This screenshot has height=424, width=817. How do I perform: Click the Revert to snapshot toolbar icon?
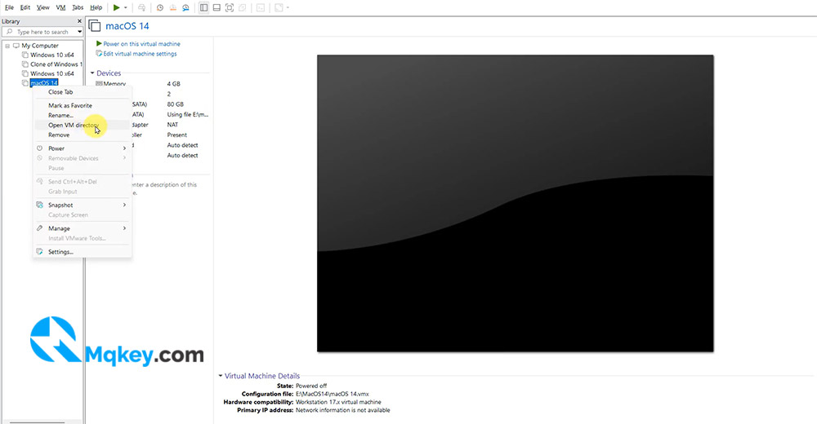172,8
